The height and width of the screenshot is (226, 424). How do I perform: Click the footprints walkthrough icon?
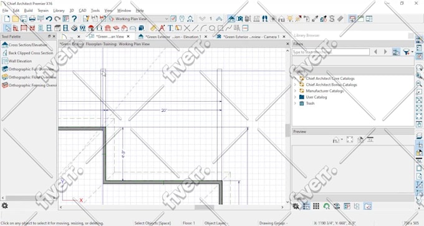click(265, 19)
